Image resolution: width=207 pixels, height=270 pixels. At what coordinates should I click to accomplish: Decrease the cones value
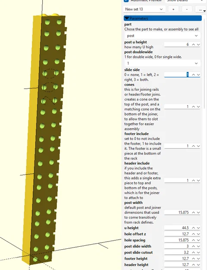[x=198, y=107]
